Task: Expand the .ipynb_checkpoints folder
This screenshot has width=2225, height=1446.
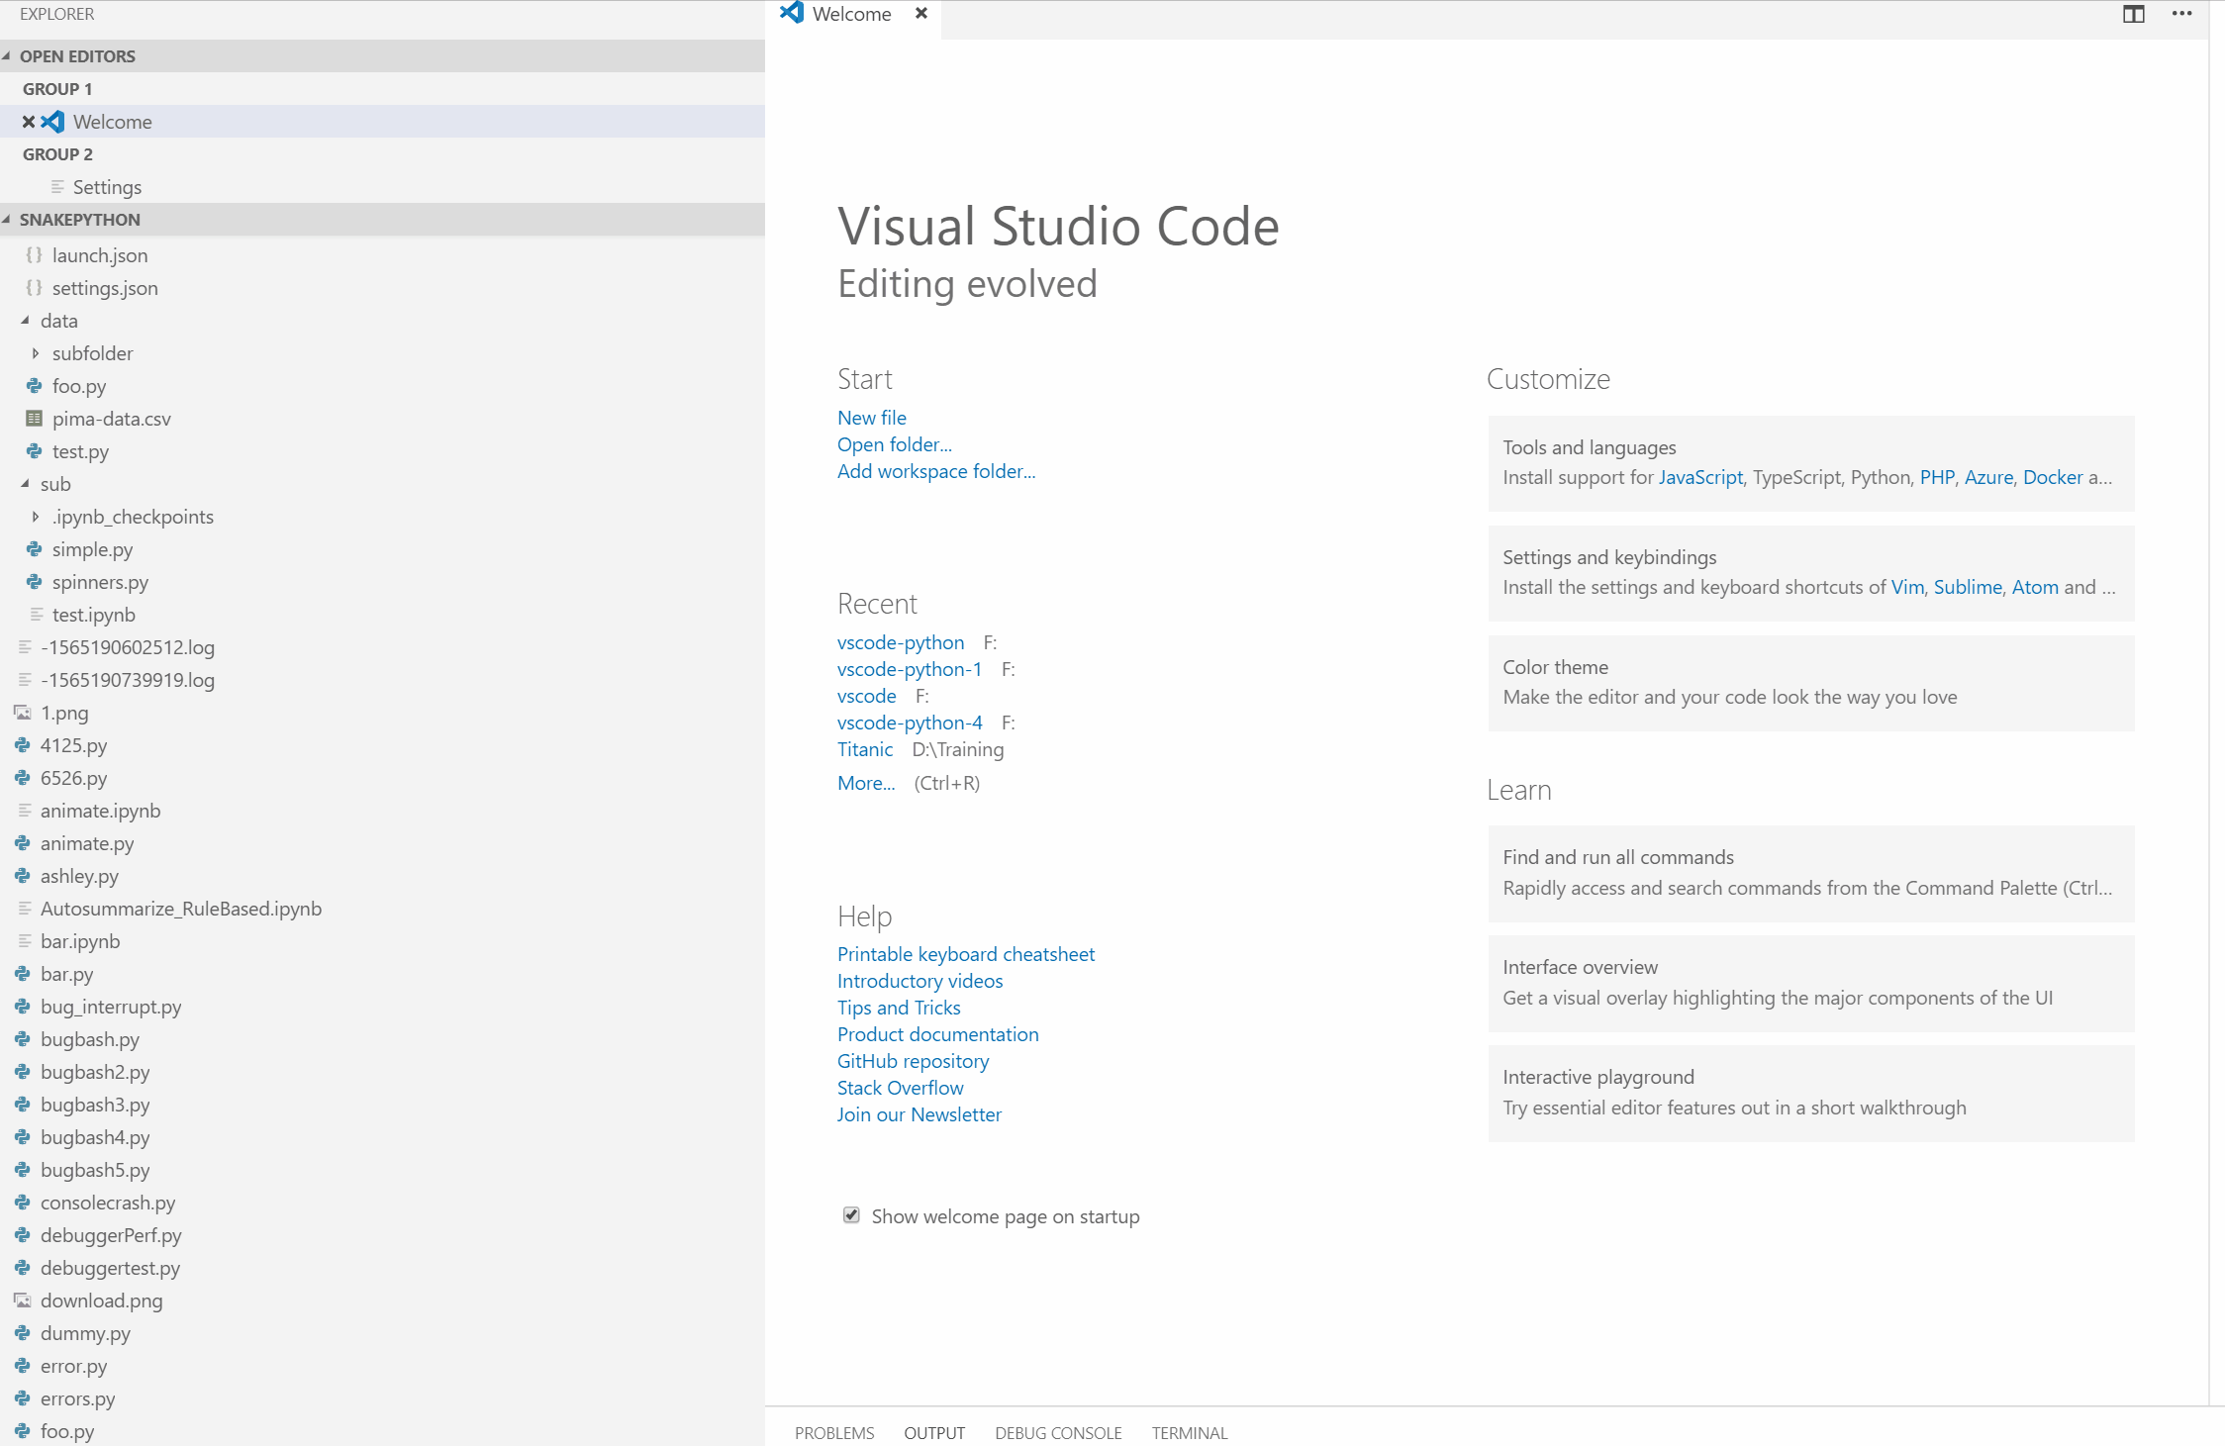Action: (x=36, y=517)
